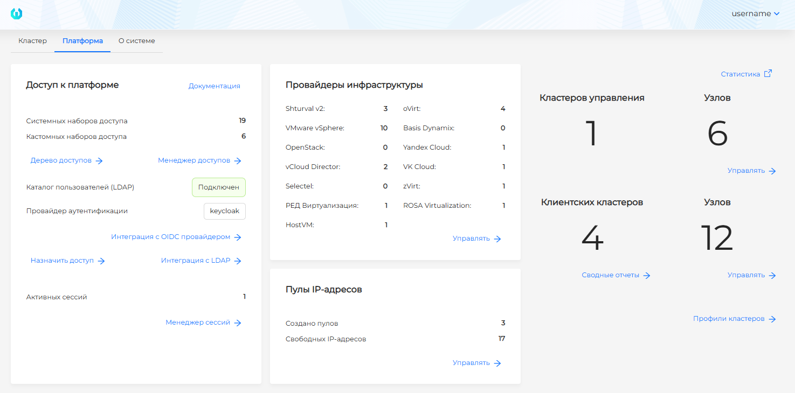This screenshot has width=795, height=393.
Task: Click the zVirt provider label
Action: pos(412,186)
